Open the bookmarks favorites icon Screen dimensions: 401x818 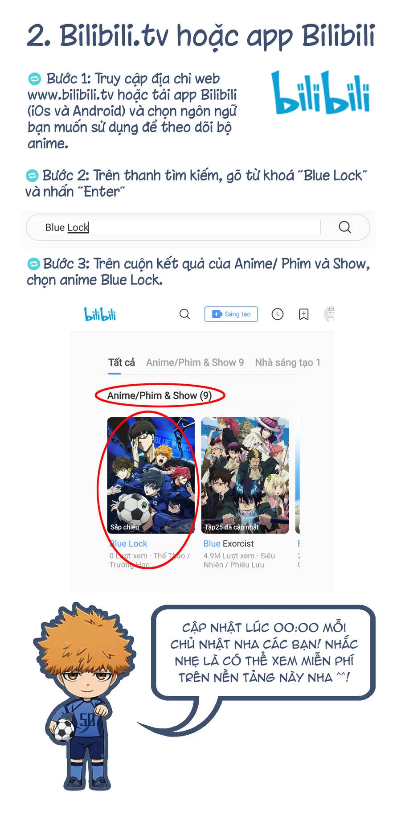pyautogui.click(x=304, y=314)
